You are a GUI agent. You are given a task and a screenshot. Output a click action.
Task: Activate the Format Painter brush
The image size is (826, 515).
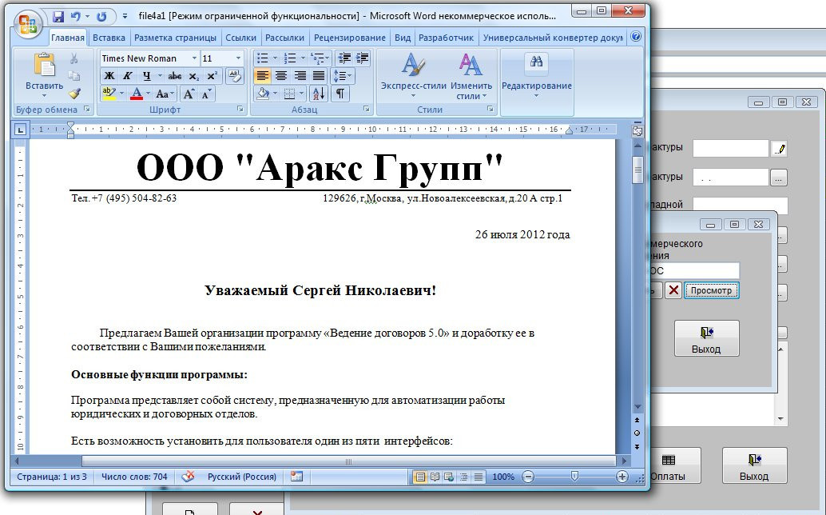pos(74,94)
